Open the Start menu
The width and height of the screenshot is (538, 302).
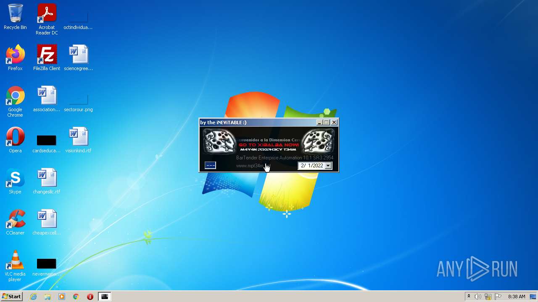point(11,297)
